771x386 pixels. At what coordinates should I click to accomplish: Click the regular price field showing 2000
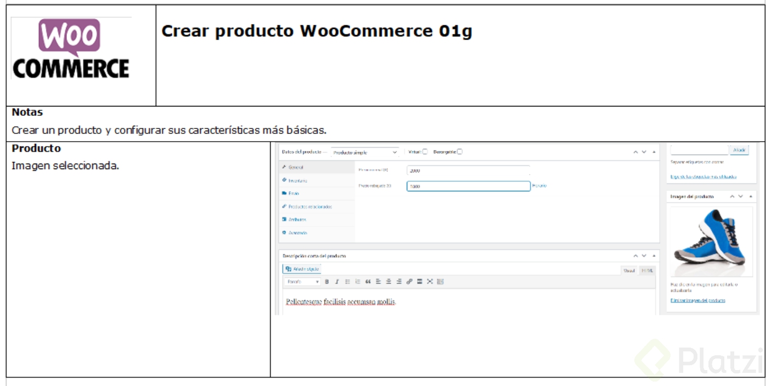(469, 171)
